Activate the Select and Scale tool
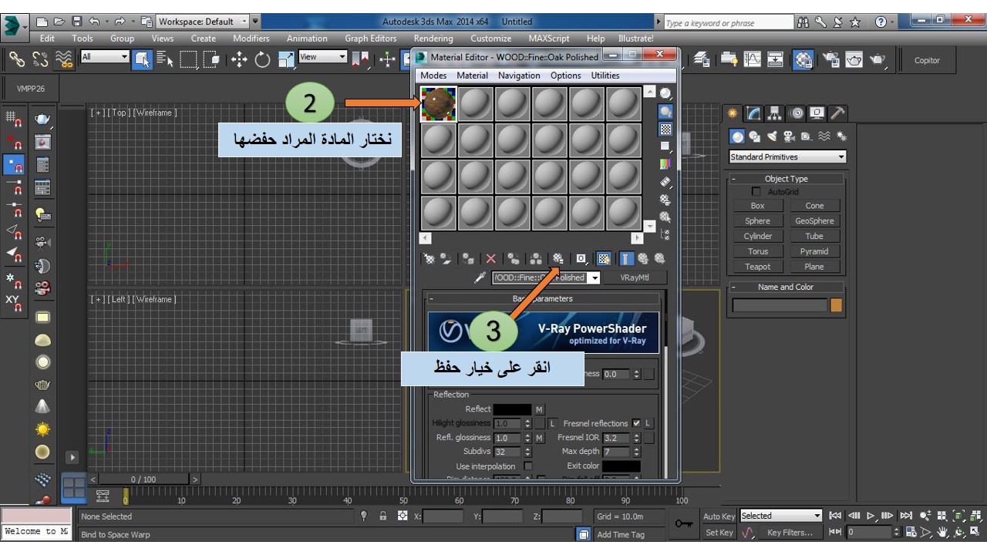 pos(286,59)
